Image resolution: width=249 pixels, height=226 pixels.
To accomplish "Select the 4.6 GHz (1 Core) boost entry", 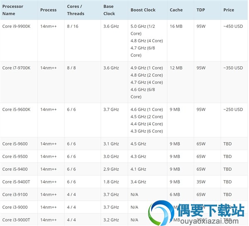I will 147,109.
